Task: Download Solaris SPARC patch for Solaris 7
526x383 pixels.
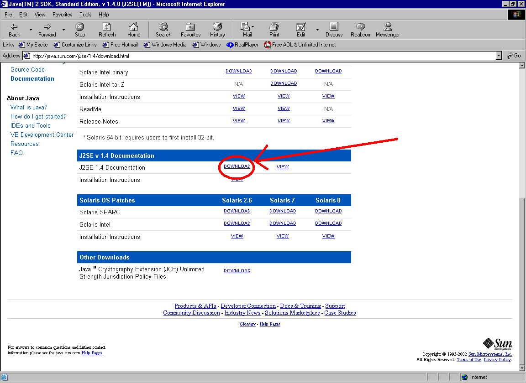Action: pos(283,211)
